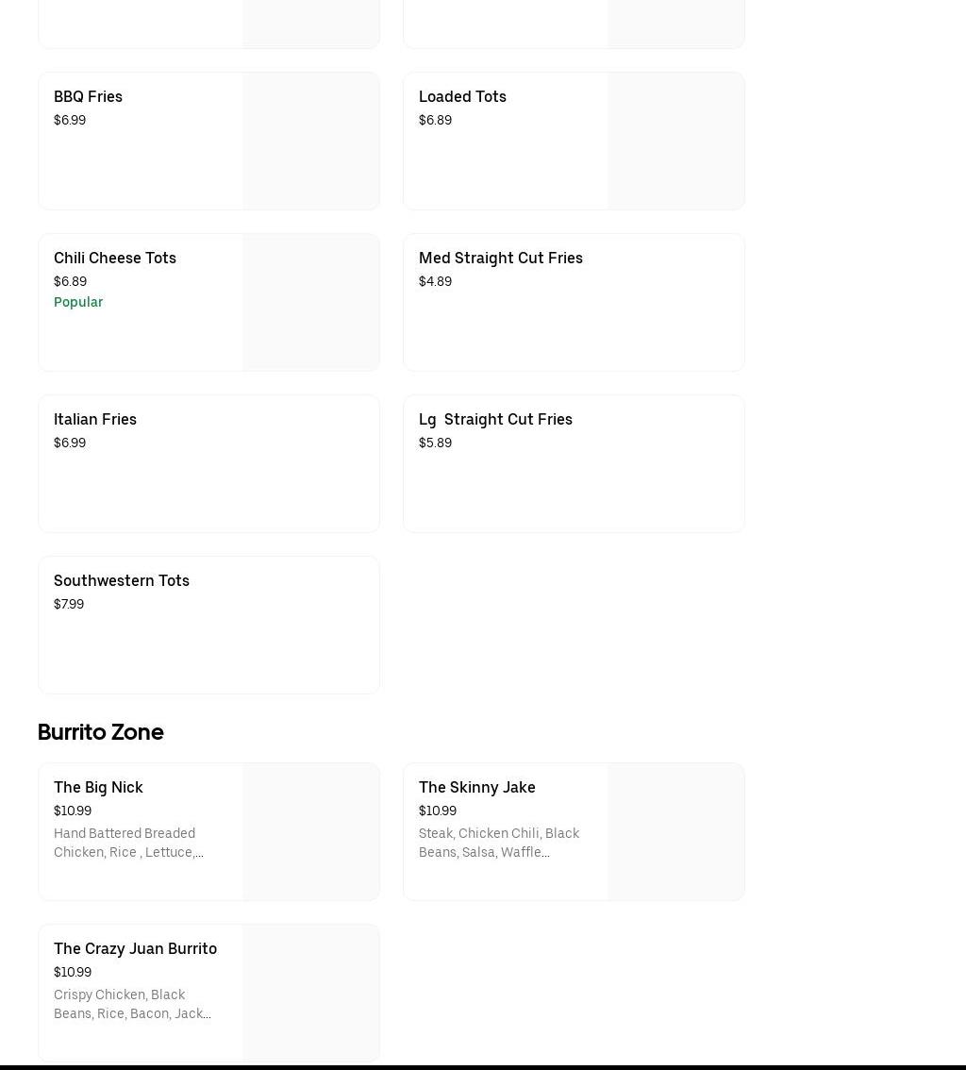Click The Crazy Juan Burrito title
966x1070 pixels.
tap(135, 948)
